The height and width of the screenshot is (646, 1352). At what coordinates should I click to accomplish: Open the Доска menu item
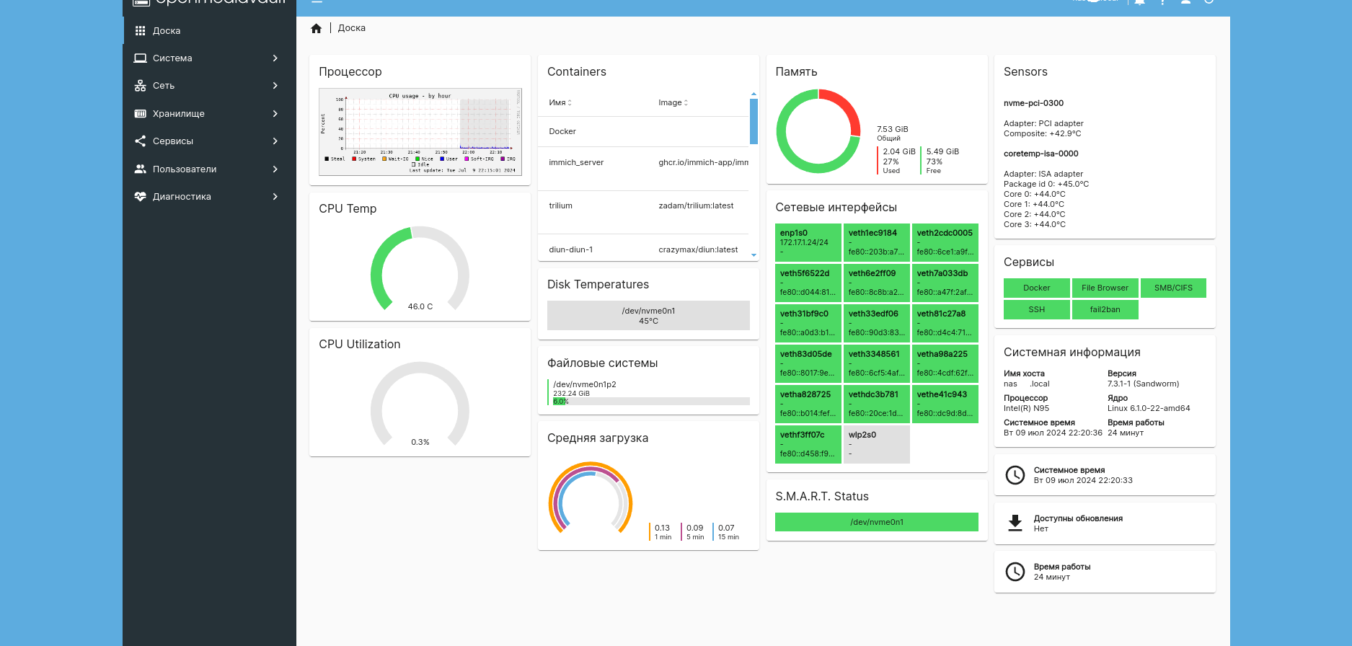[x=209, y=31]
